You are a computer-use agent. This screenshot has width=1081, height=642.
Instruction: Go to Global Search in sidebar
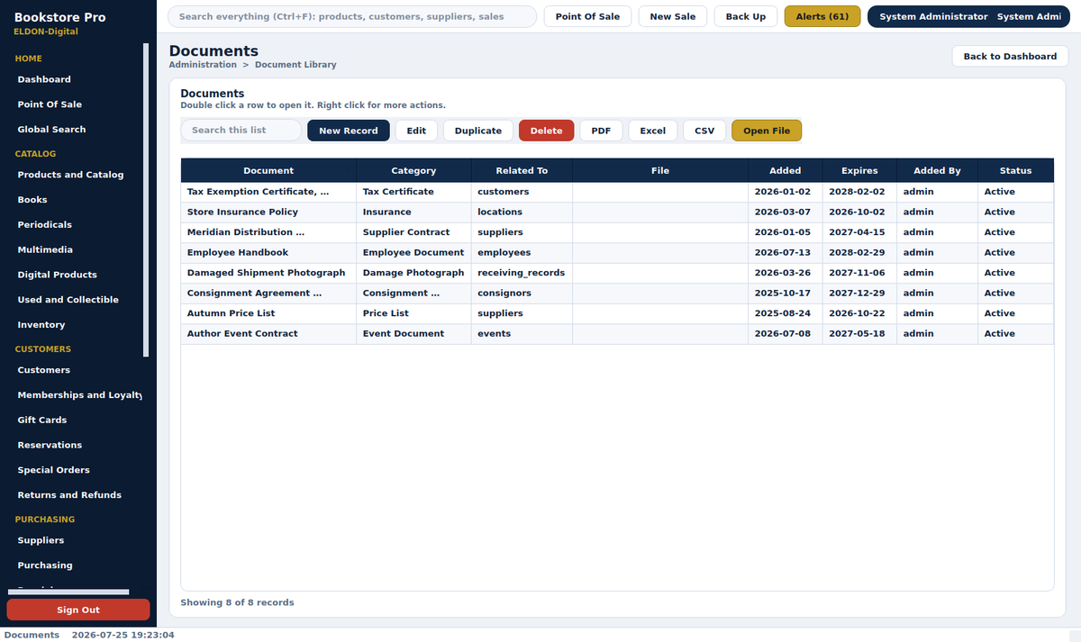(x=51, y=130)
